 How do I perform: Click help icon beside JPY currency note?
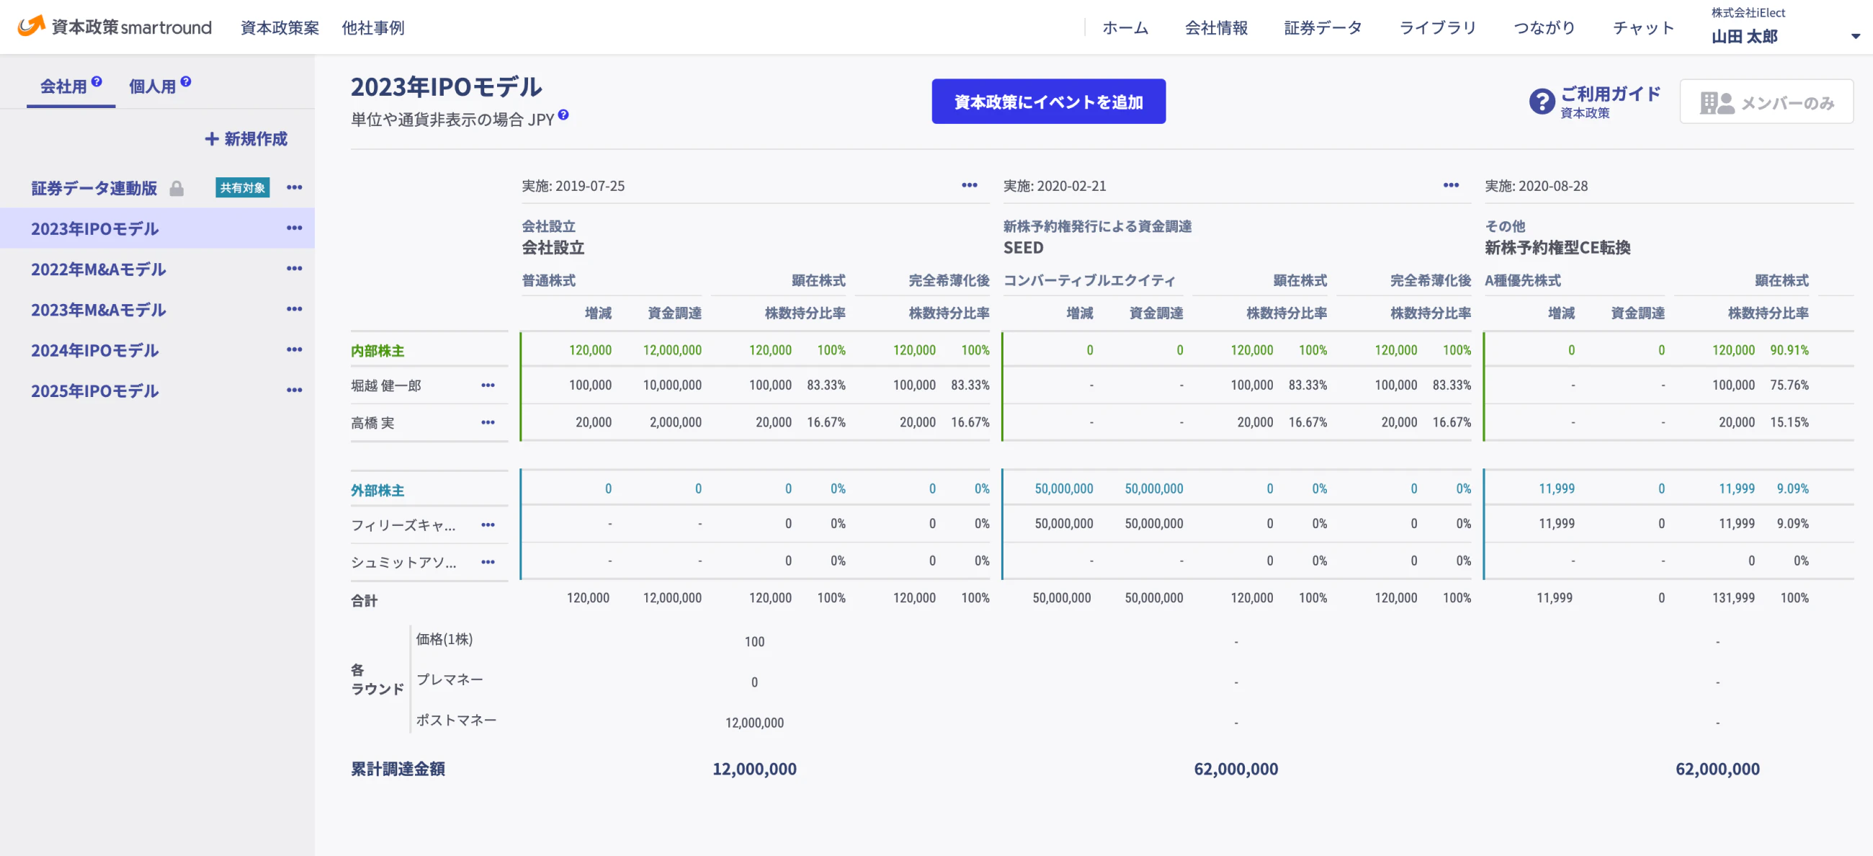click(x=563, y=115)
